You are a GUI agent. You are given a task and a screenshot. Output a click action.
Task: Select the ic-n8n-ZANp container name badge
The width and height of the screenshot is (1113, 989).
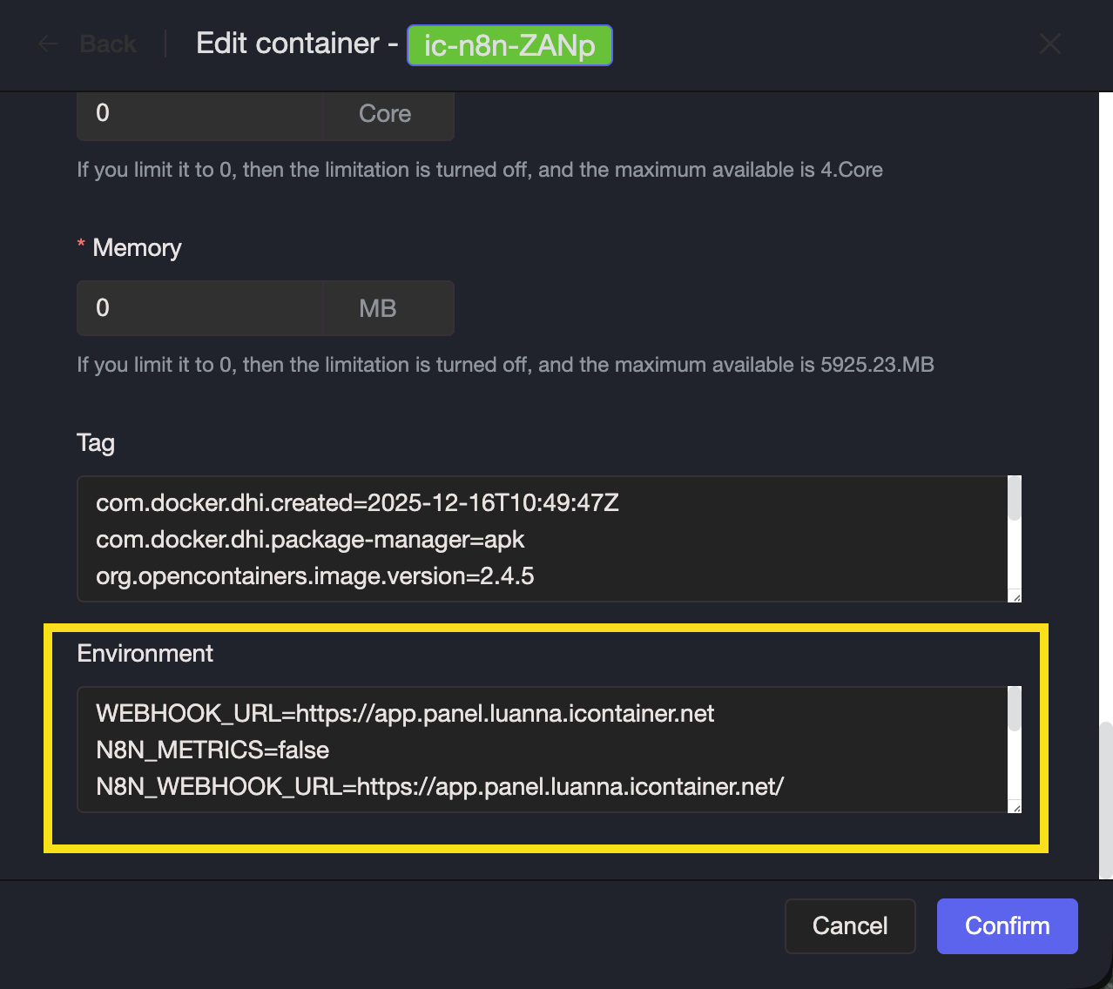[509, 45]
